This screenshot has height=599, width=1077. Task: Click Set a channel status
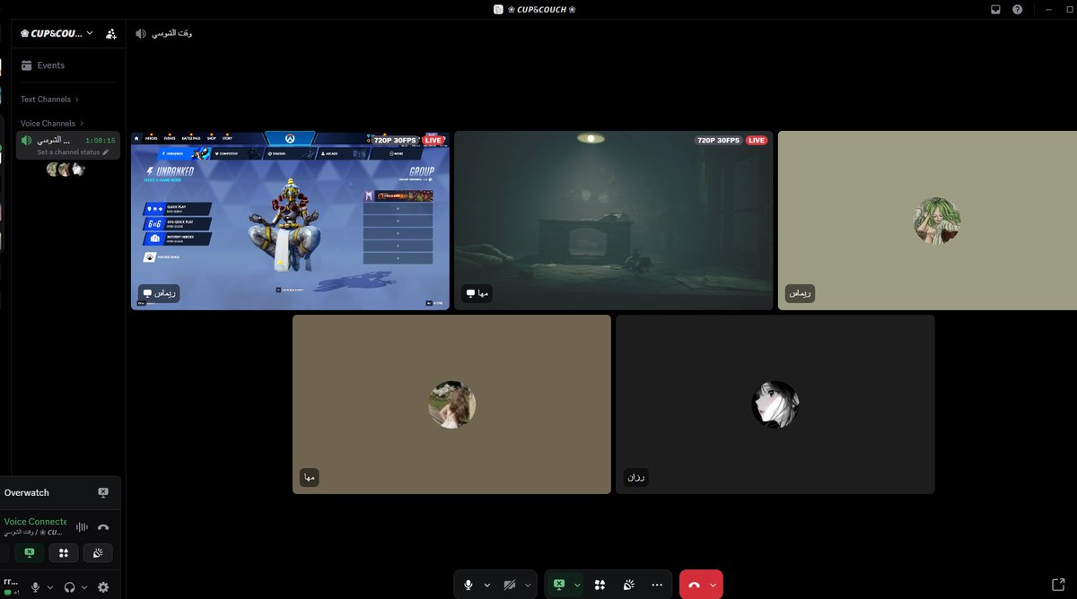pyautogui.click(x=72, y=152)
